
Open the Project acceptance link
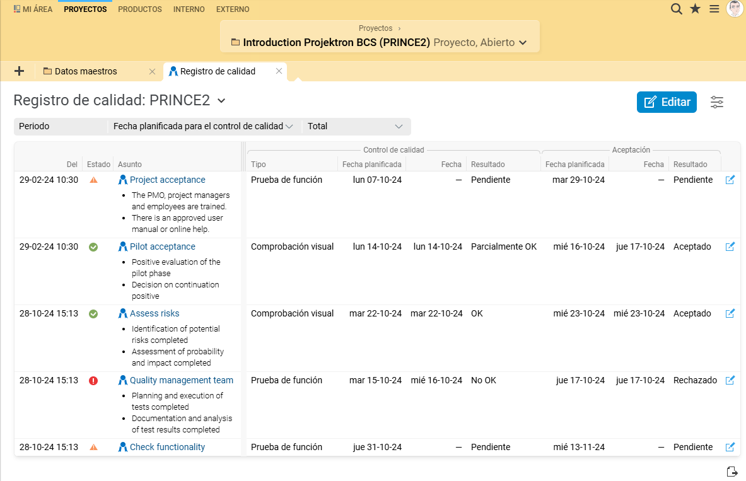pyautogui.click(x=168, y=180)
